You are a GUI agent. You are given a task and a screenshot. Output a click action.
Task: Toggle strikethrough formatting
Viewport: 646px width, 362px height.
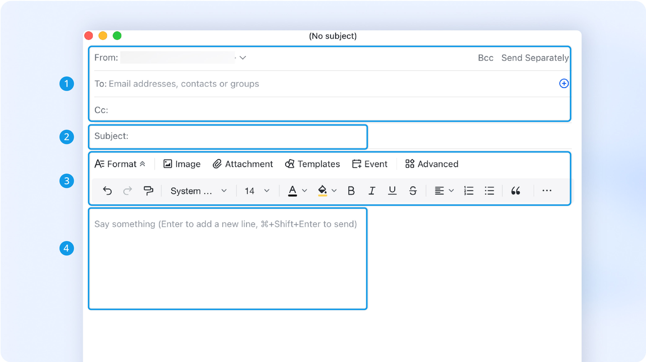click(413, 190)
